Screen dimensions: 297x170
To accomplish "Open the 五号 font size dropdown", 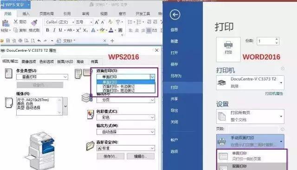I will click(x=91, y=22).
